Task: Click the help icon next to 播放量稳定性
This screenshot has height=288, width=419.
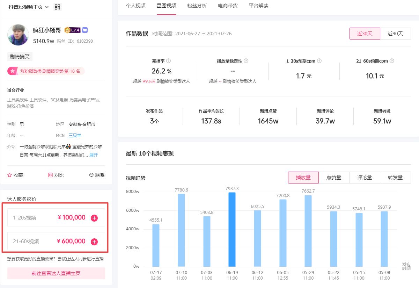Action: pyautogui.click(x=246, y=61)
